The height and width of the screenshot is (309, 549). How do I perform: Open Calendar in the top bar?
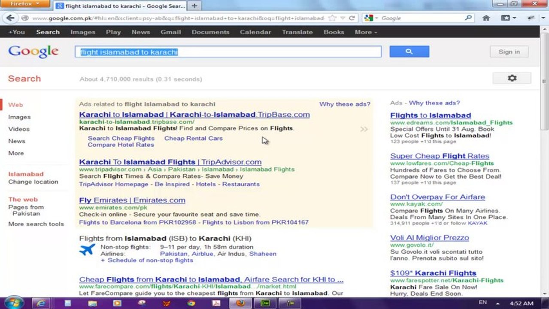point(255,32)
